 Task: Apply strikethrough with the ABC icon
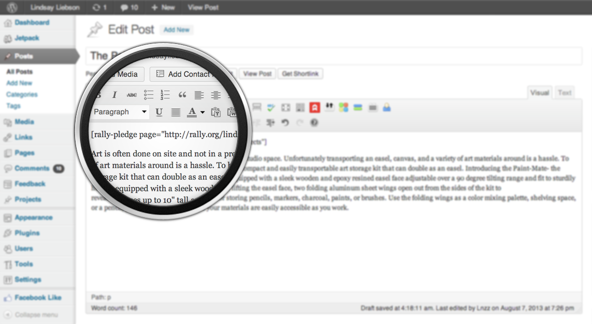coord(132,95)
